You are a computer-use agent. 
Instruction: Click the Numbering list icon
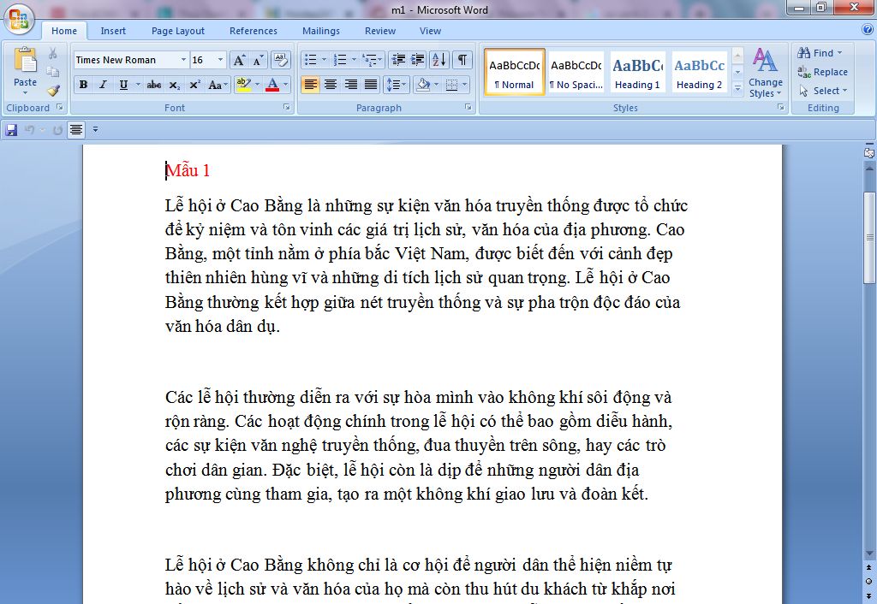pyautogui.click(x=340, y=60)
